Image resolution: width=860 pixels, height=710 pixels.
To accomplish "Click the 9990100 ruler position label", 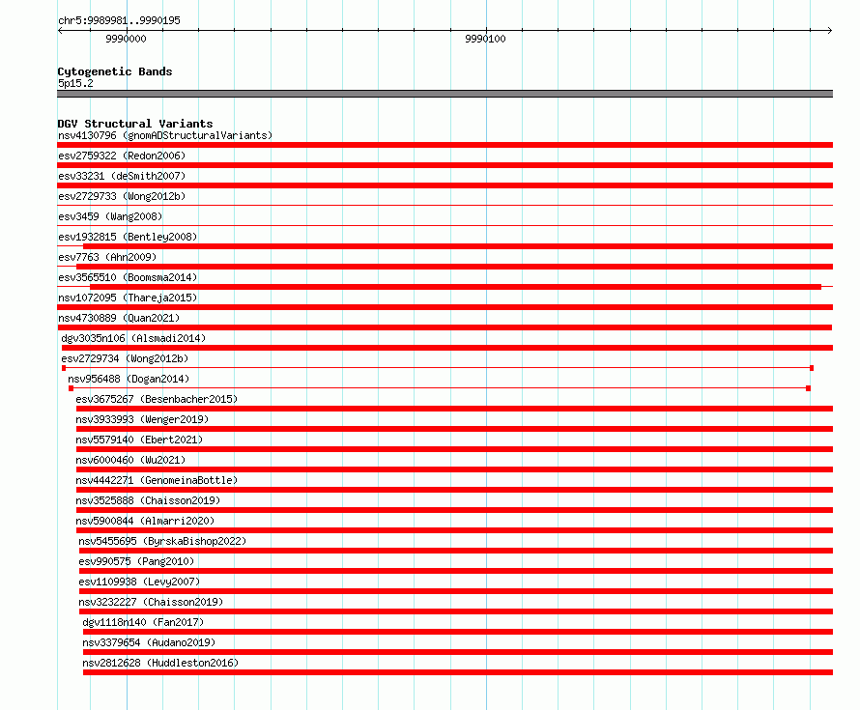I will tap(485, 39).
